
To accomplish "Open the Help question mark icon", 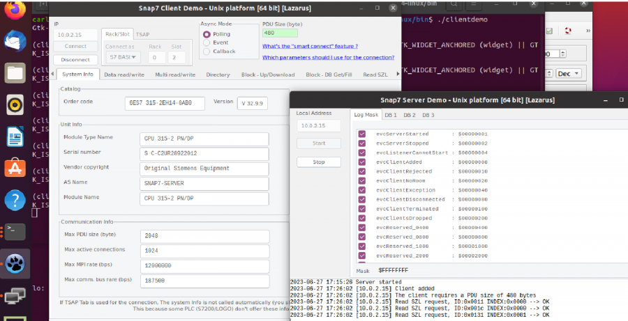I will point(15,200).
